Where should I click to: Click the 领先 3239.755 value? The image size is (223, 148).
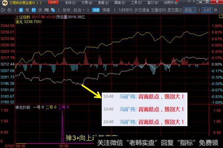click(29, 22)
